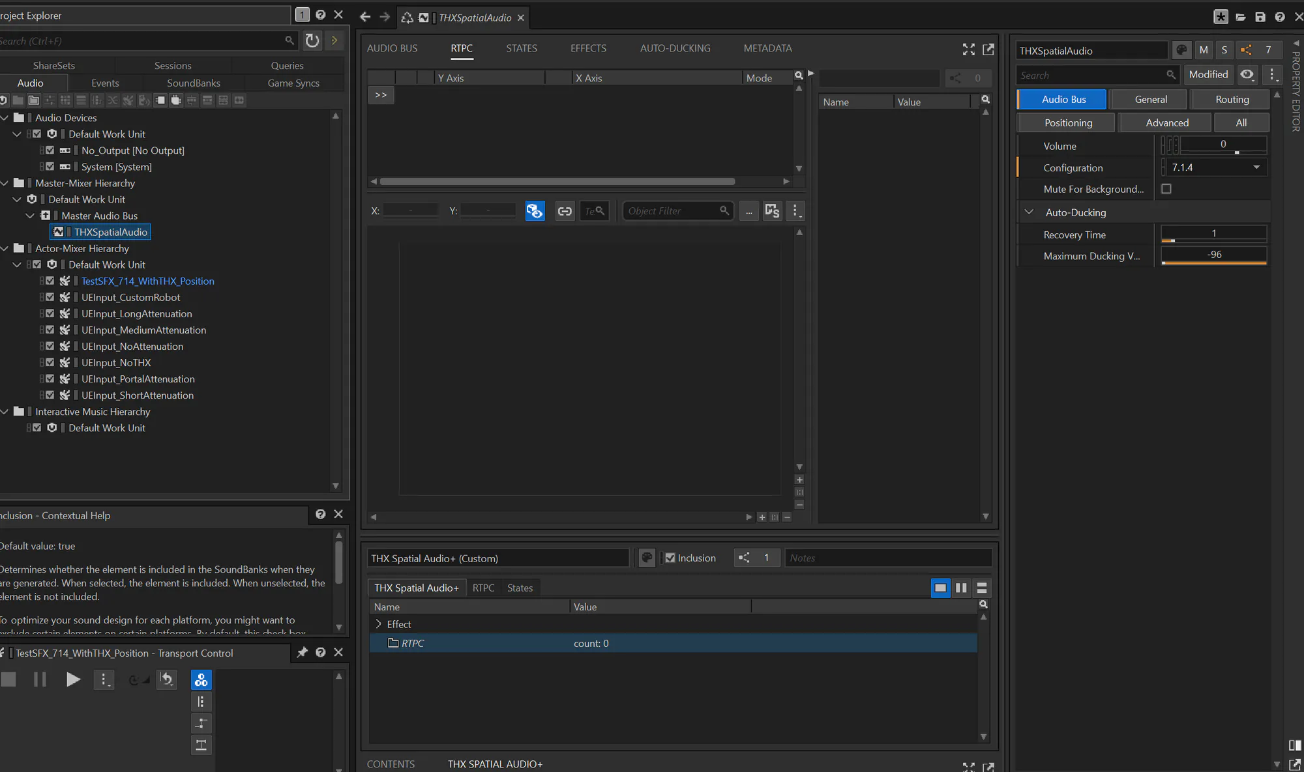The width and height of the screenshot is (1304, 772).
Task: Click the Stop button in Transport Control
Action: coord(8,679)
